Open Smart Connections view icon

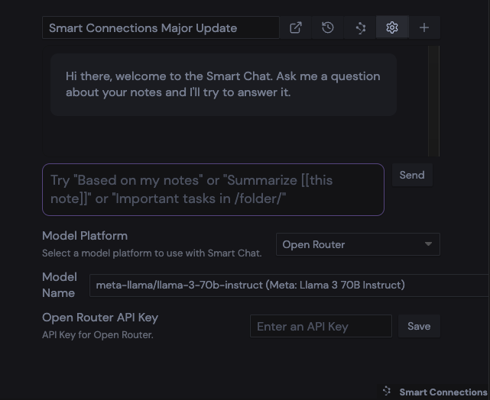[360, 27]
